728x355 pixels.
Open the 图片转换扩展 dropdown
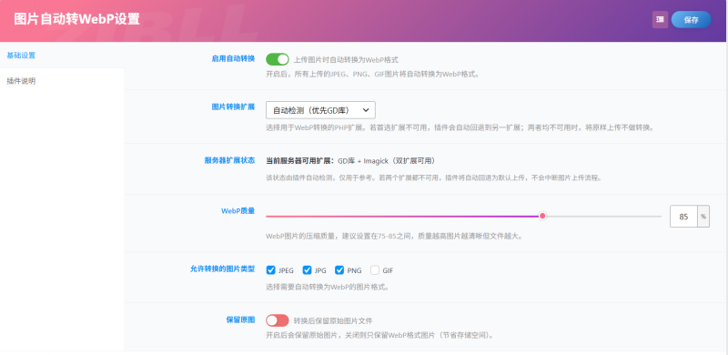(x=320, y=110)
